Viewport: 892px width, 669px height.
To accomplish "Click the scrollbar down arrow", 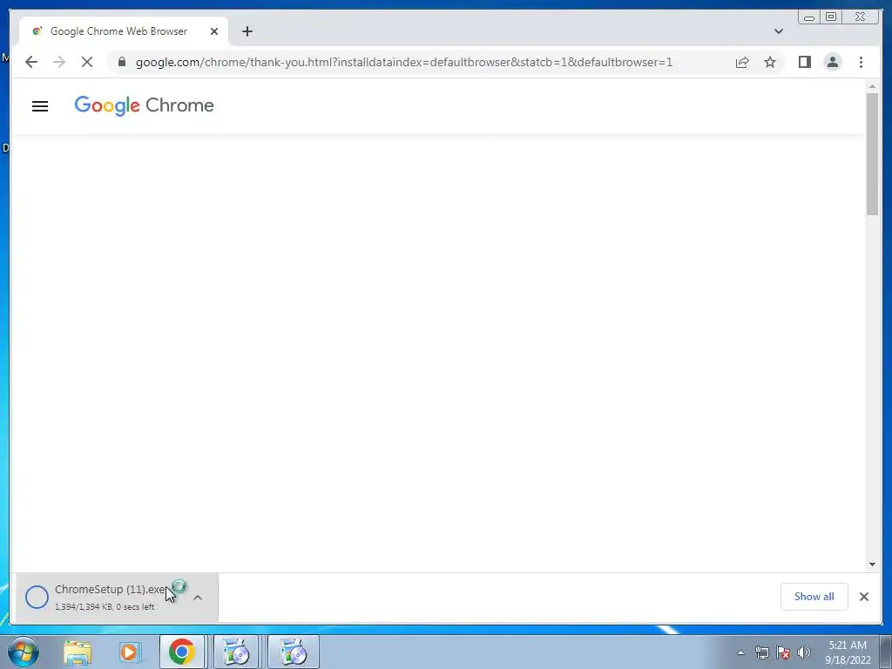I will (x=872, y=564).
